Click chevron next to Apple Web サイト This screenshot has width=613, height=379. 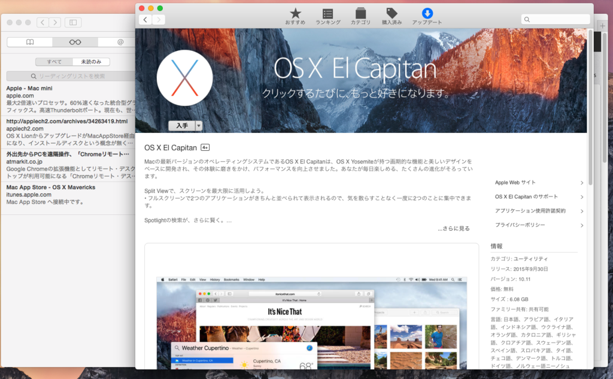(582, 183)
